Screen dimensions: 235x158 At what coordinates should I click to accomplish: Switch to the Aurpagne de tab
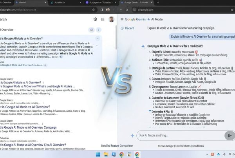[101, 2]
